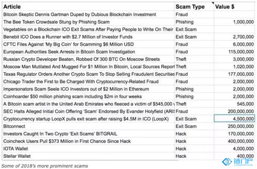Select the highlighted 4,500,000 value cell

(234, 119)
